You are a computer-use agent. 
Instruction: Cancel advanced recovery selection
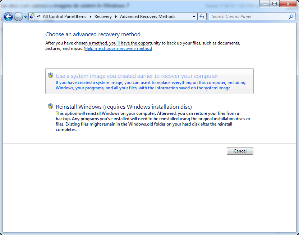point(240,151)
